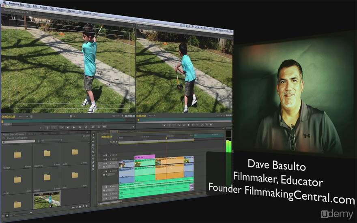Click Go to In point in Source monitor
The width and height of the screenshot is (357, 223).
pyautogui.click(x=62, y=127)
